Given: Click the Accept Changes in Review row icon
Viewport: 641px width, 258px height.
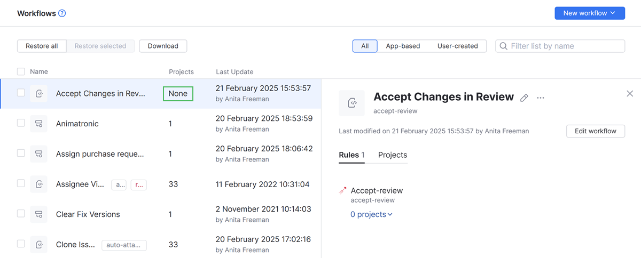Looking at the screenshot, I should 38,93.
